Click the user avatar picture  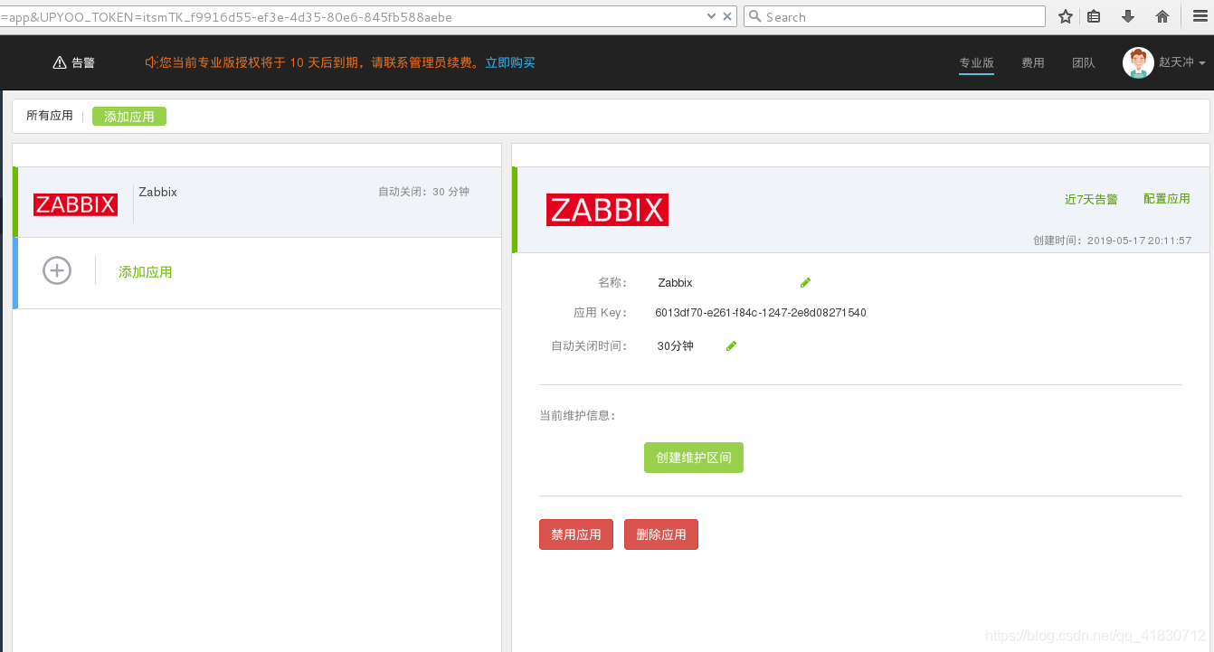tap(1138, 62)
